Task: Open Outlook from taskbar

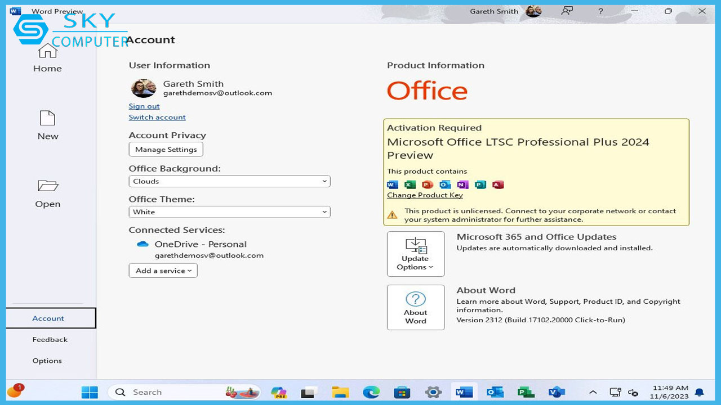Action: coord(495,392)
